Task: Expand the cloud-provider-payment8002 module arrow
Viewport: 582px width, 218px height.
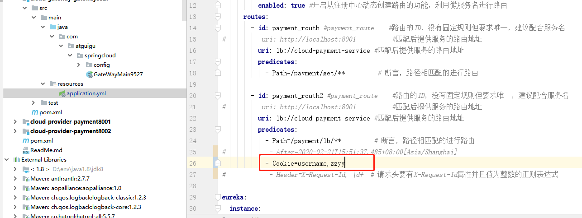Action: (15, 131)
